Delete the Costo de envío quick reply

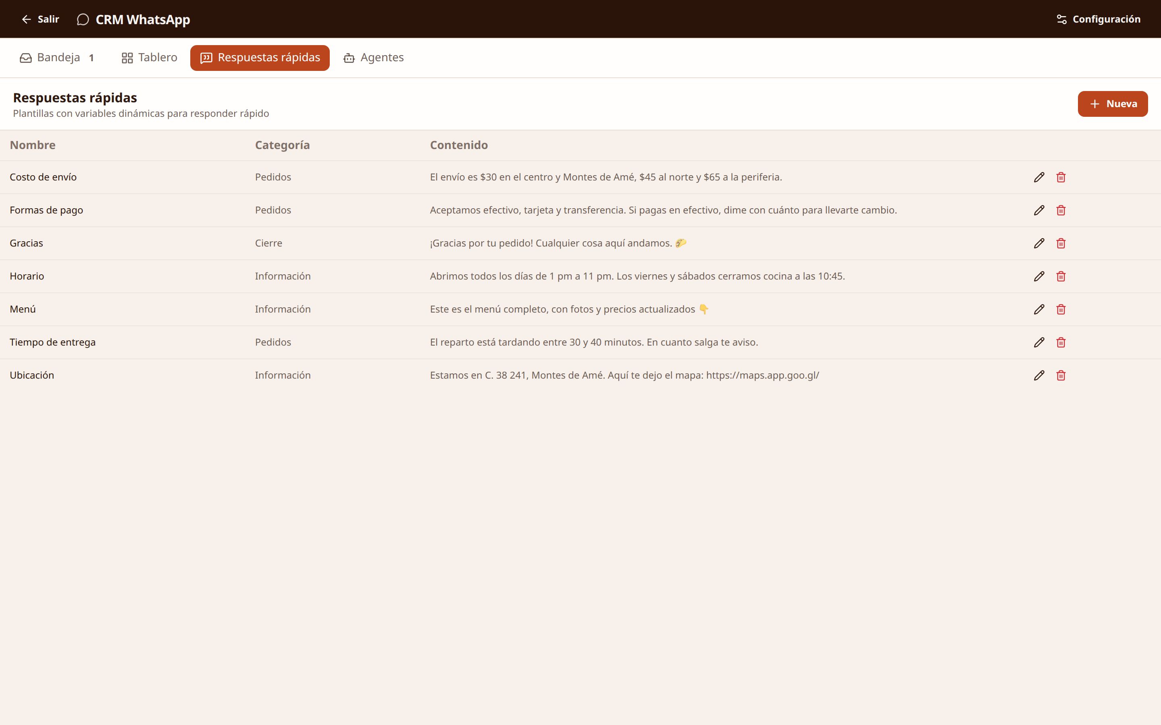(x=1061, y=177)
